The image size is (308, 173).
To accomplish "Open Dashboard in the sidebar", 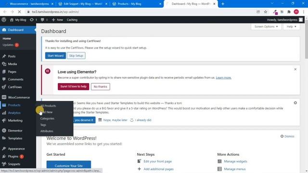I will point(18,30).
